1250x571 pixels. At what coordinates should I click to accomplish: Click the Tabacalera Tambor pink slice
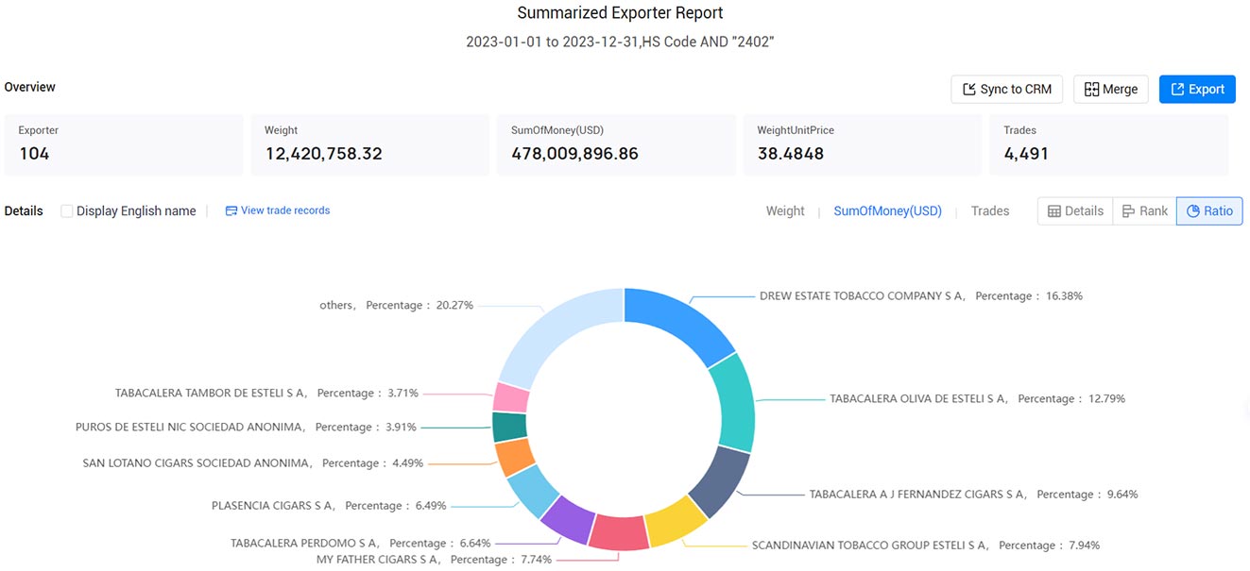tap(511, 397)
